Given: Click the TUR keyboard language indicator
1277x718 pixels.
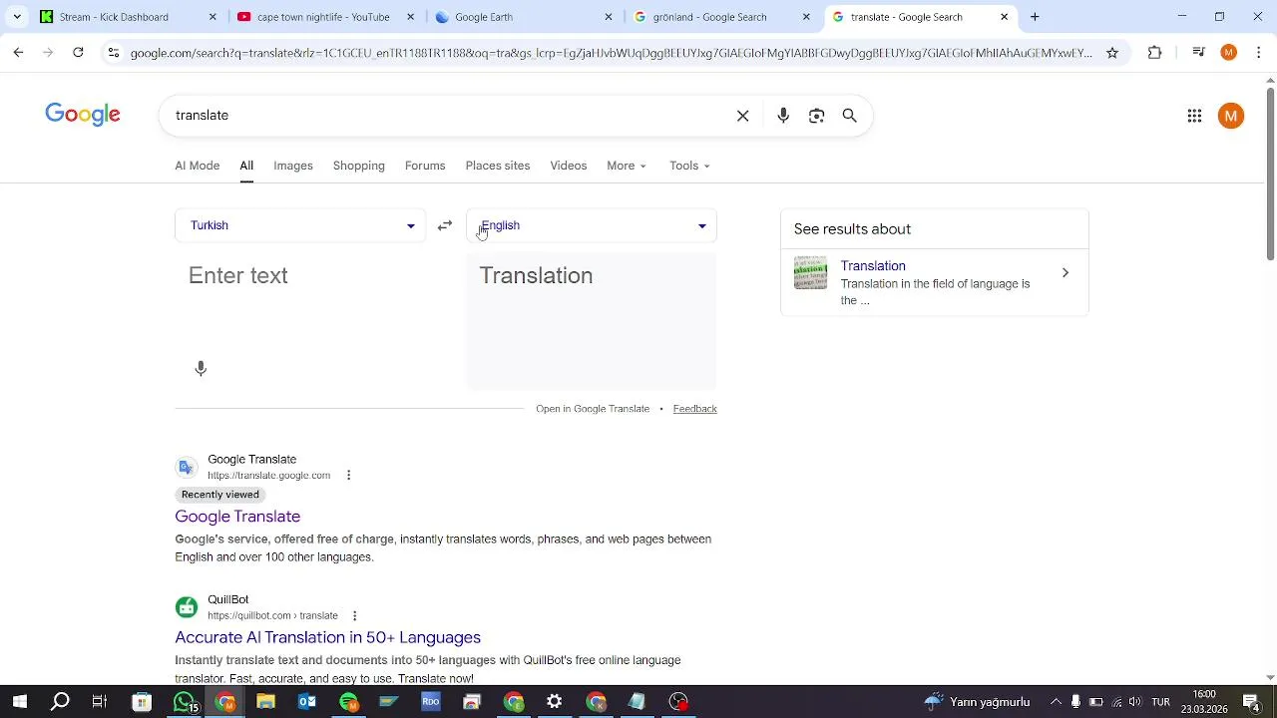Looking at the screenshot, I should (1160, 702).
